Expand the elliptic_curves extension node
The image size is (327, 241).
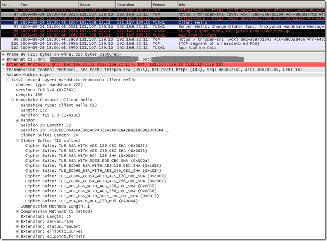[17, 232]
